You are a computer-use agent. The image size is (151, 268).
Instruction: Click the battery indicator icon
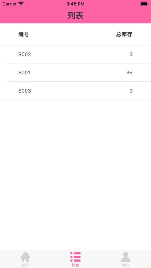(144, 4)
